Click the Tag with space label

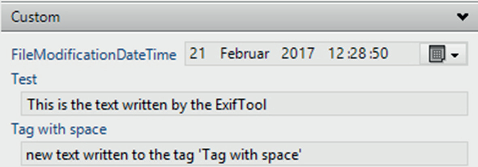(59, 129)
